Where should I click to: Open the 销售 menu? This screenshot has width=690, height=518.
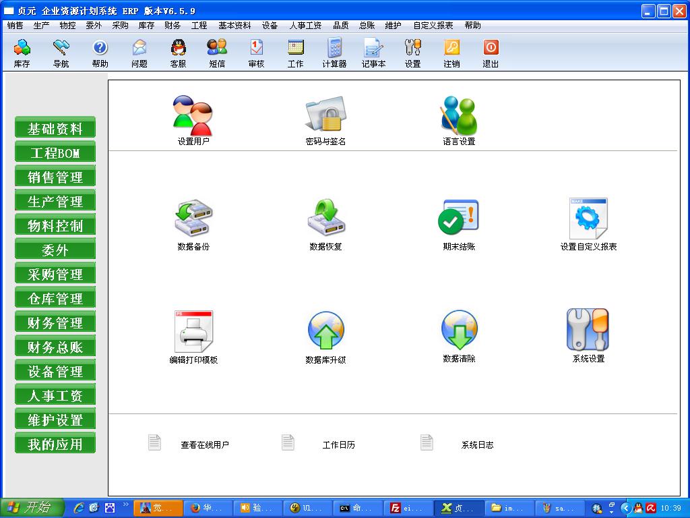(15, 26)
